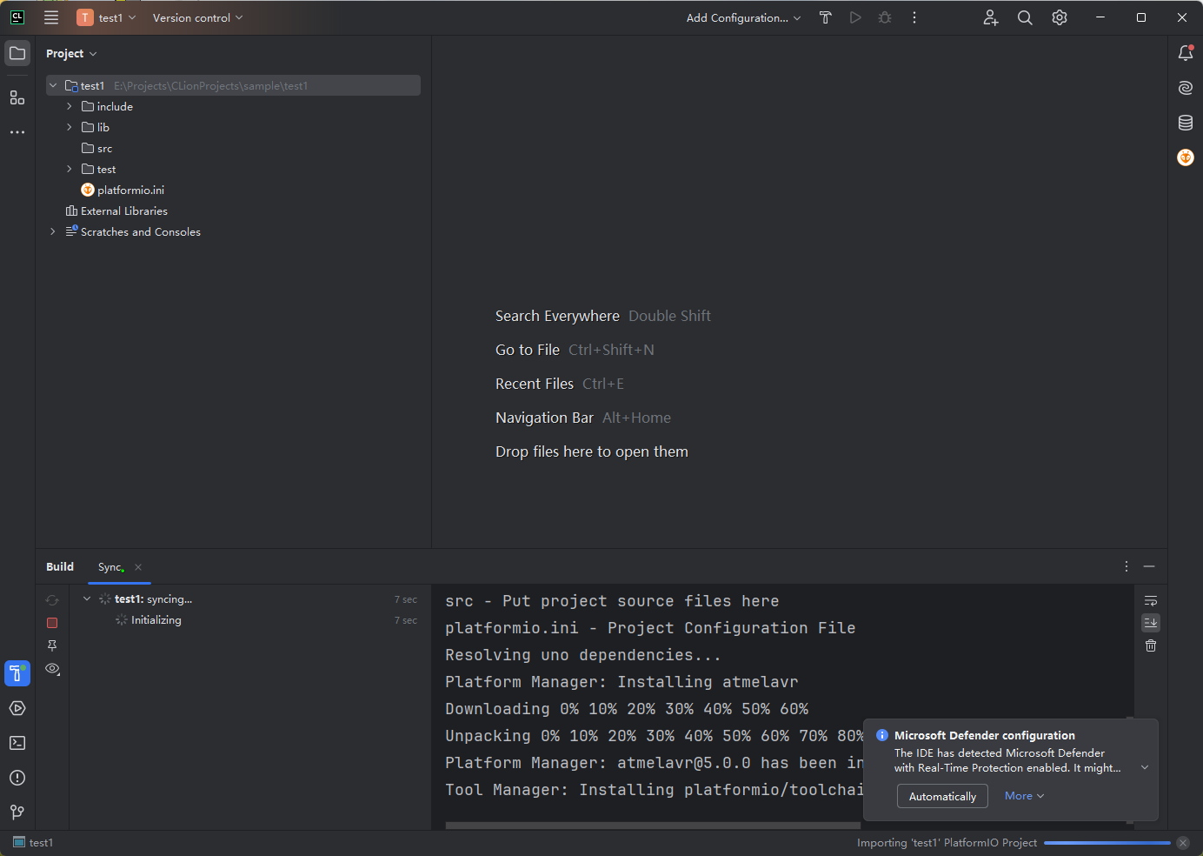Open the Project tool window icon
1203x856 pixels.
(17, 53)
